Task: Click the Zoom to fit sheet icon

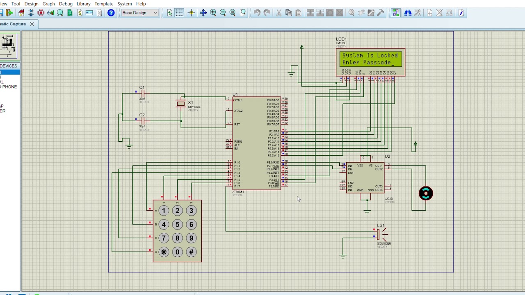Action: pyautogui.click(x=233, y=13)
